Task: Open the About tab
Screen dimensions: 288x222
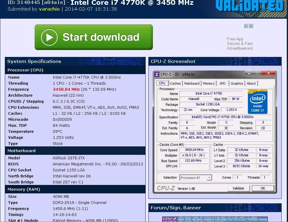Action: coord(251,83)
